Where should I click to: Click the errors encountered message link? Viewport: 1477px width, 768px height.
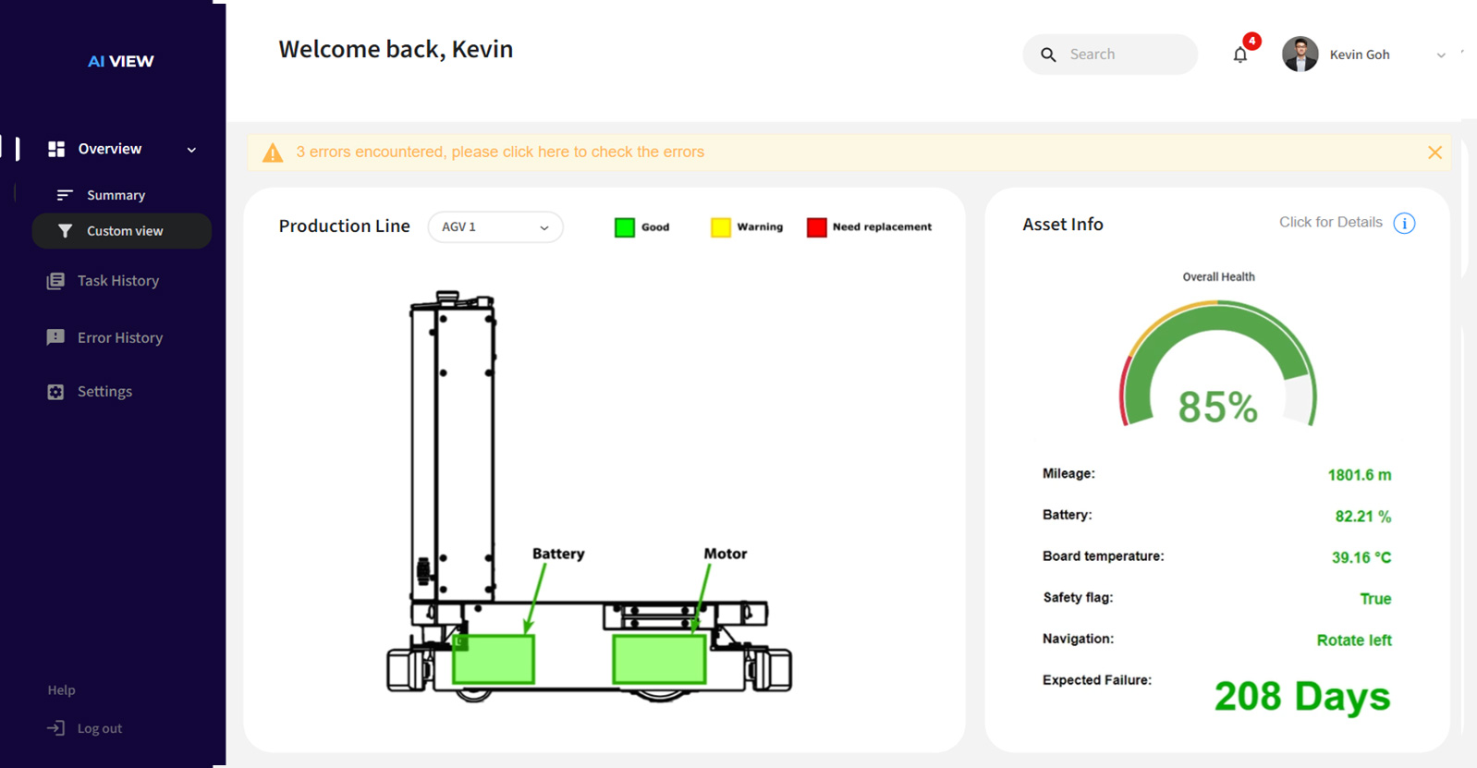[500, 152]
